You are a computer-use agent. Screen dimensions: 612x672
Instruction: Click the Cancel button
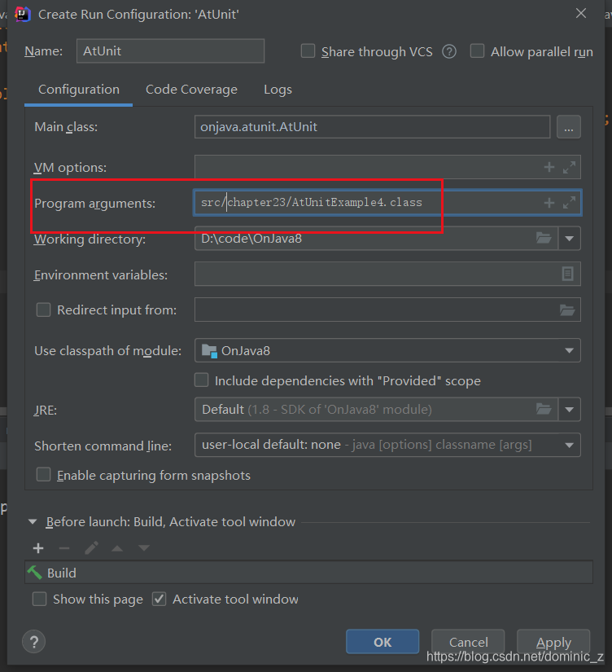tap(468, 642)
